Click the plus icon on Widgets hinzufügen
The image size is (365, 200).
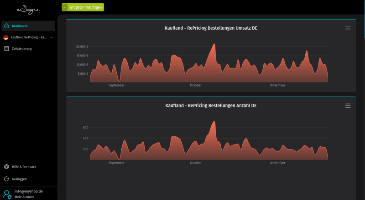(x=65, y=7)
